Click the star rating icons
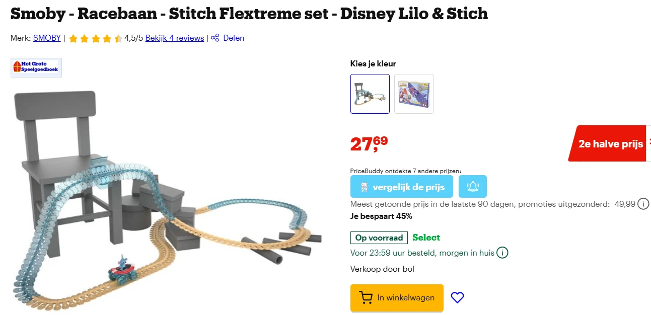The height and width of the screenshot is (315, 651). [x=95, y=38]
